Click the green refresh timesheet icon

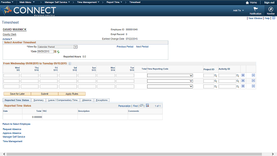[x=58, y=52]
